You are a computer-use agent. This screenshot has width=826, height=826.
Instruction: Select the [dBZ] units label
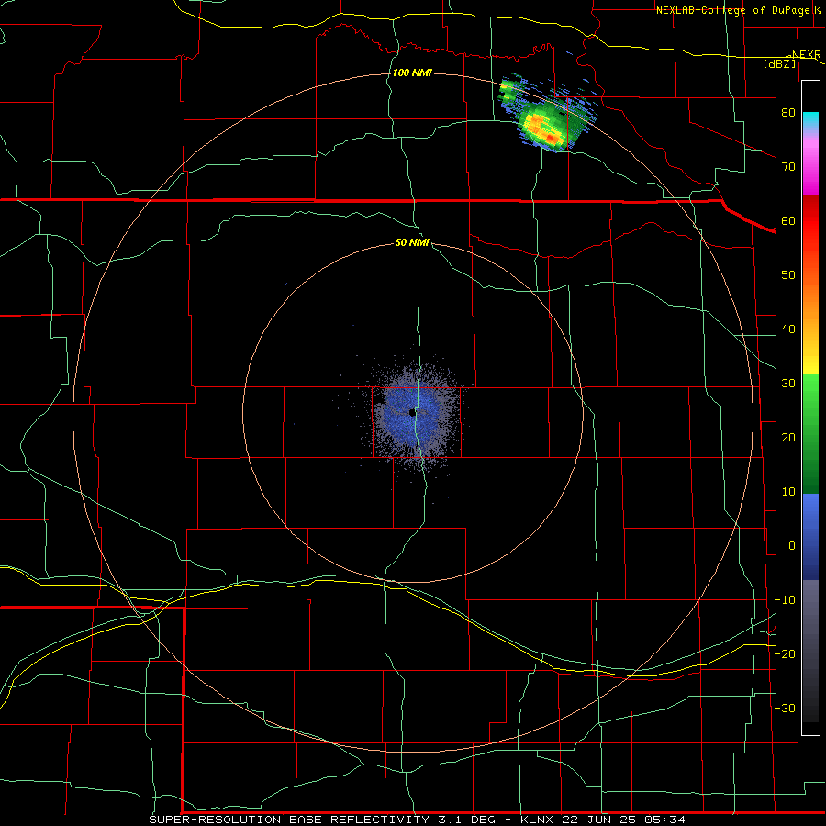(779, 63)
